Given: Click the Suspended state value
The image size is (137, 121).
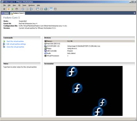Looking at the screenshot, I should click(x=23, y=21).
